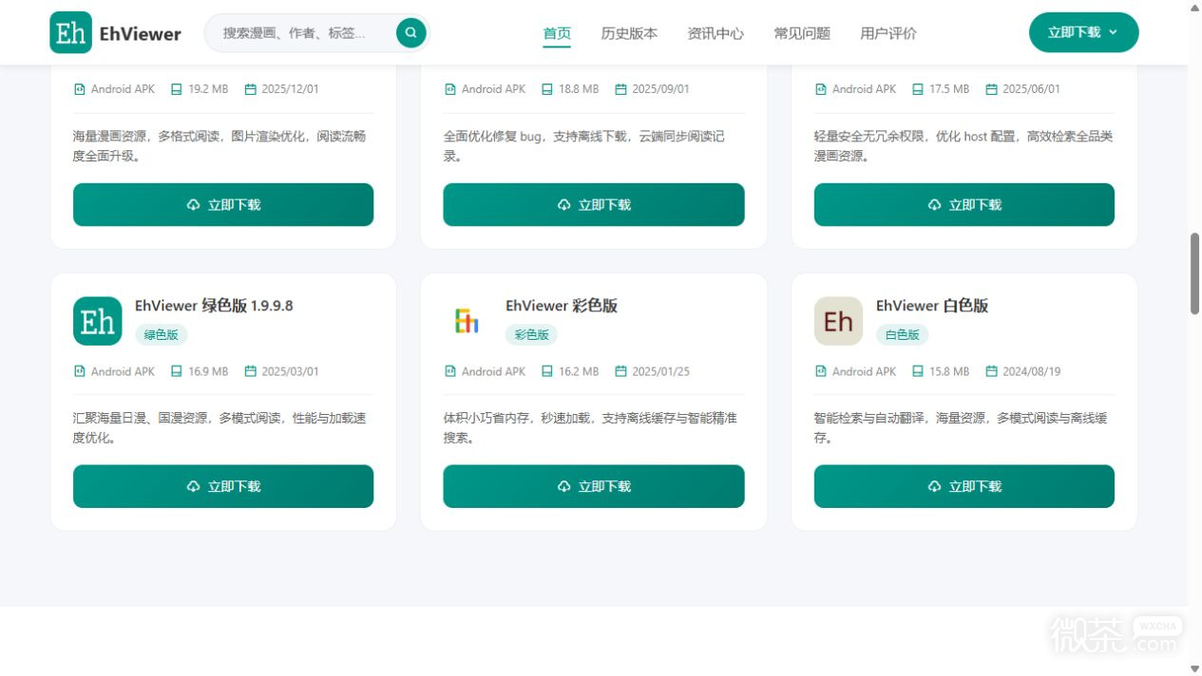Screen dimensions: 1202x676
Task: Click the scrollbar down arrow
Action: coord(1194,668)
